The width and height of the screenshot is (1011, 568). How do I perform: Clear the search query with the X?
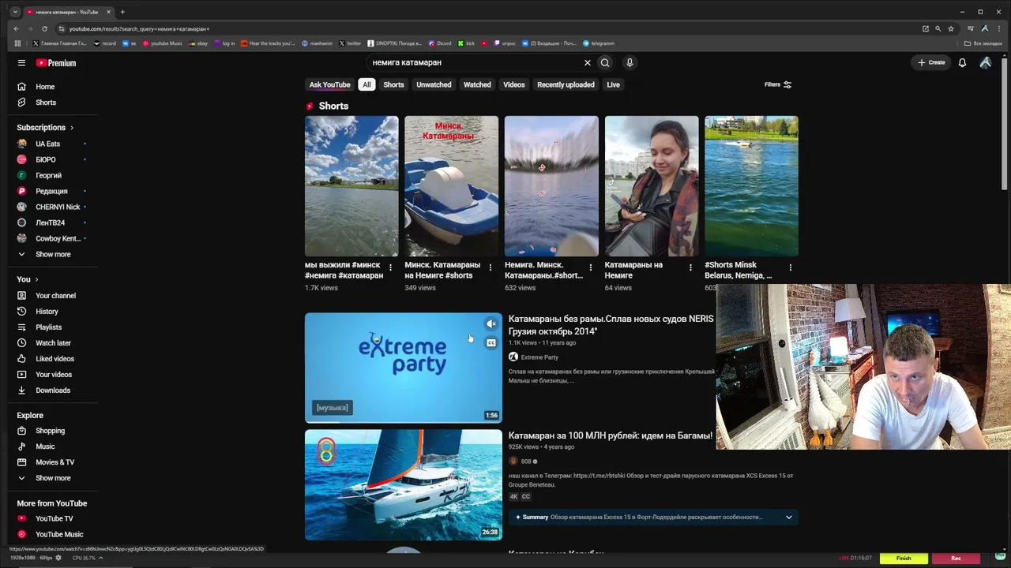pyautogui.click(x=587, y=63)
